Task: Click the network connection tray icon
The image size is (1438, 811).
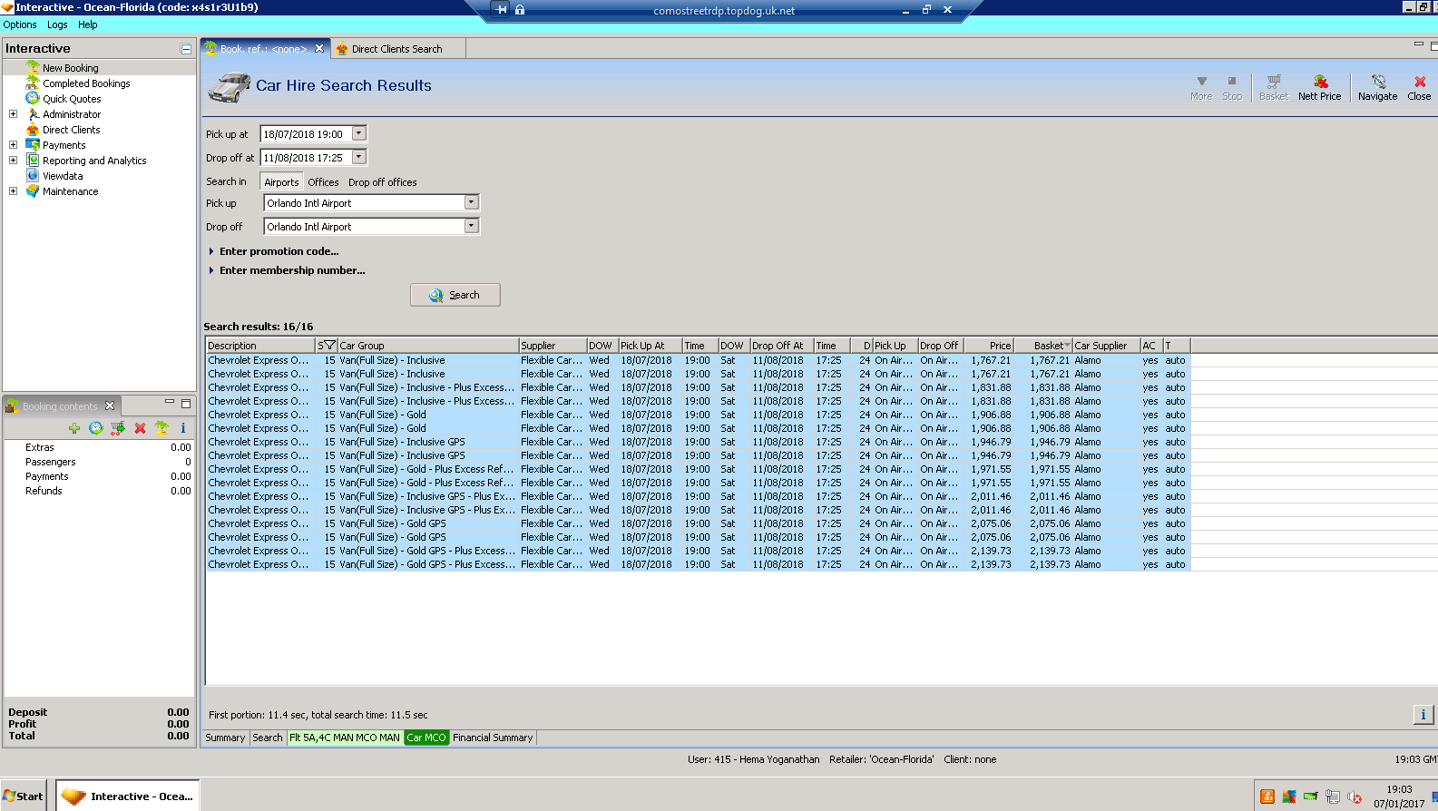Action: pos(1333,797)
